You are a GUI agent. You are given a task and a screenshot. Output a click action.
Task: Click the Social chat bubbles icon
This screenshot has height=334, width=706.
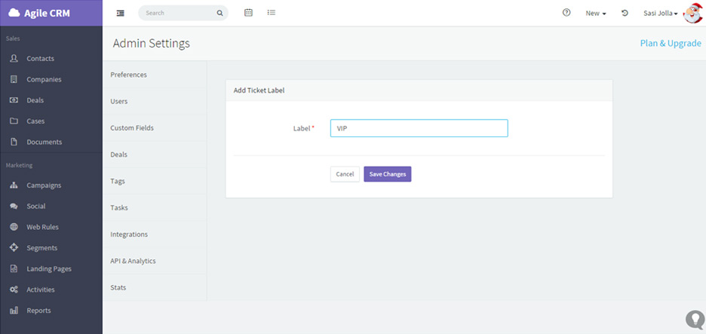[14, 206]
